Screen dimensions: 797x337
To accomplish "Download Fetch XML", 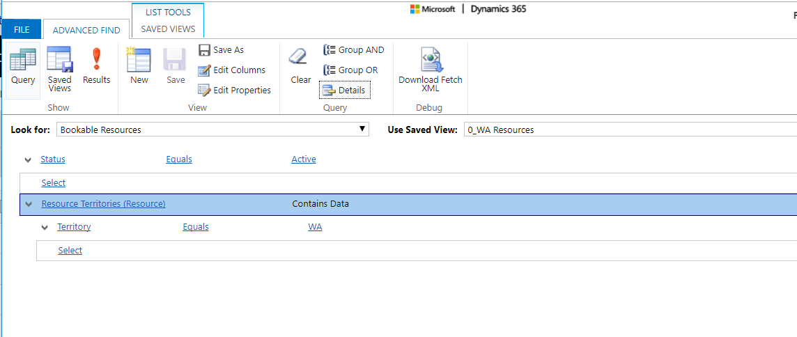I will [430, 70].
